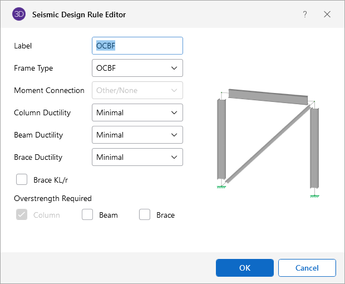The width and height of the screenshot is (345, 284).
Task: Click the Label text field containing OCBF
Action: click(x=137, y=46)
